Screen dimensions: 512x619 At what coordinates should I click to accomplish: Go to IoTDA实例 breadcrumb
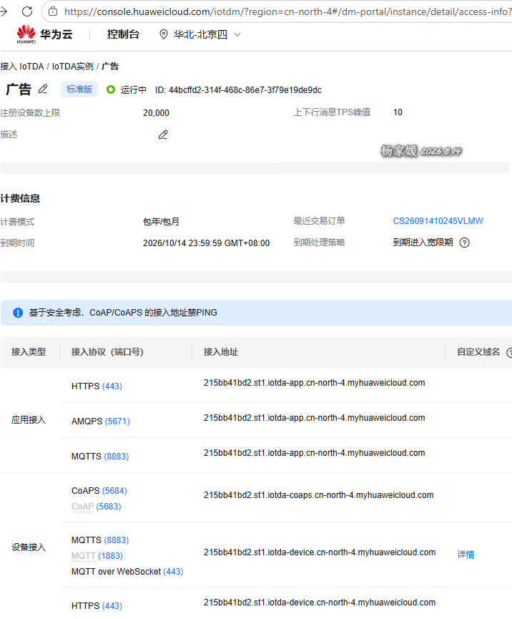click(x=72, y=67)
